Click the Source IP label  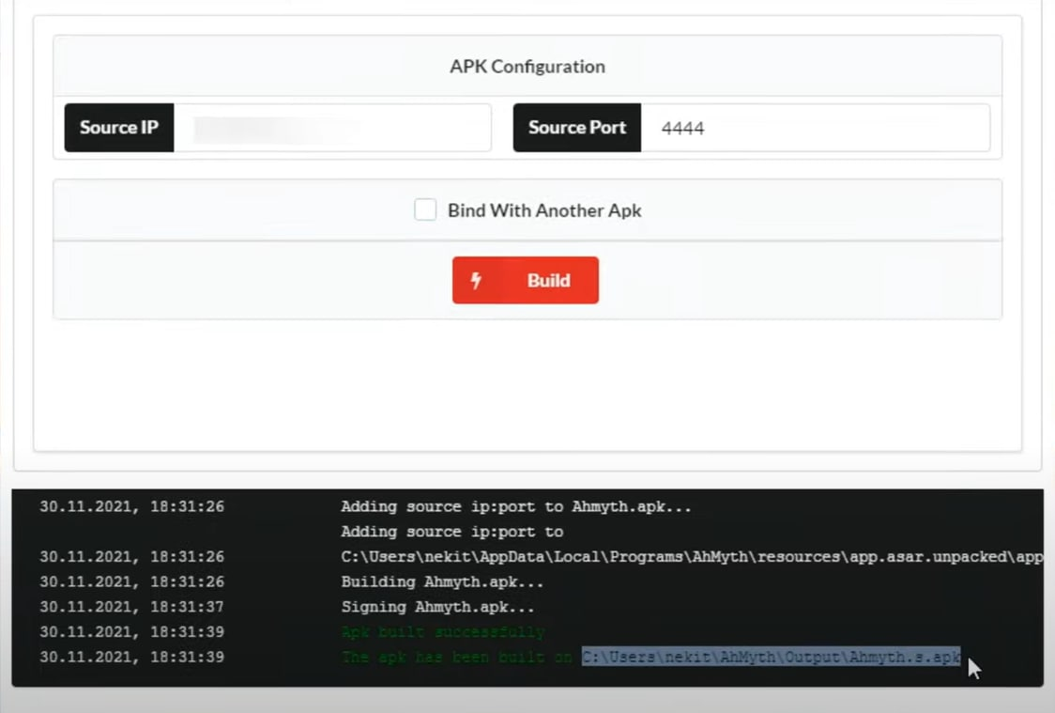[119, 128]
